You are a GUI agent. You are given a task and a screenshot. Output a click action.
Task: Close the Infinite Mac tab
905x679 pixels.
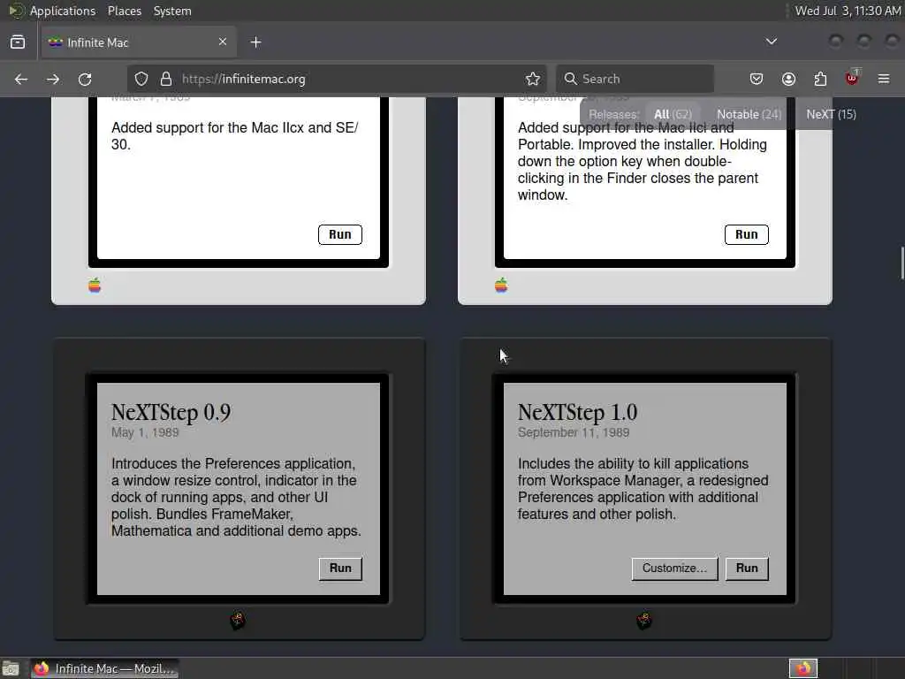[x=223, y=42]
